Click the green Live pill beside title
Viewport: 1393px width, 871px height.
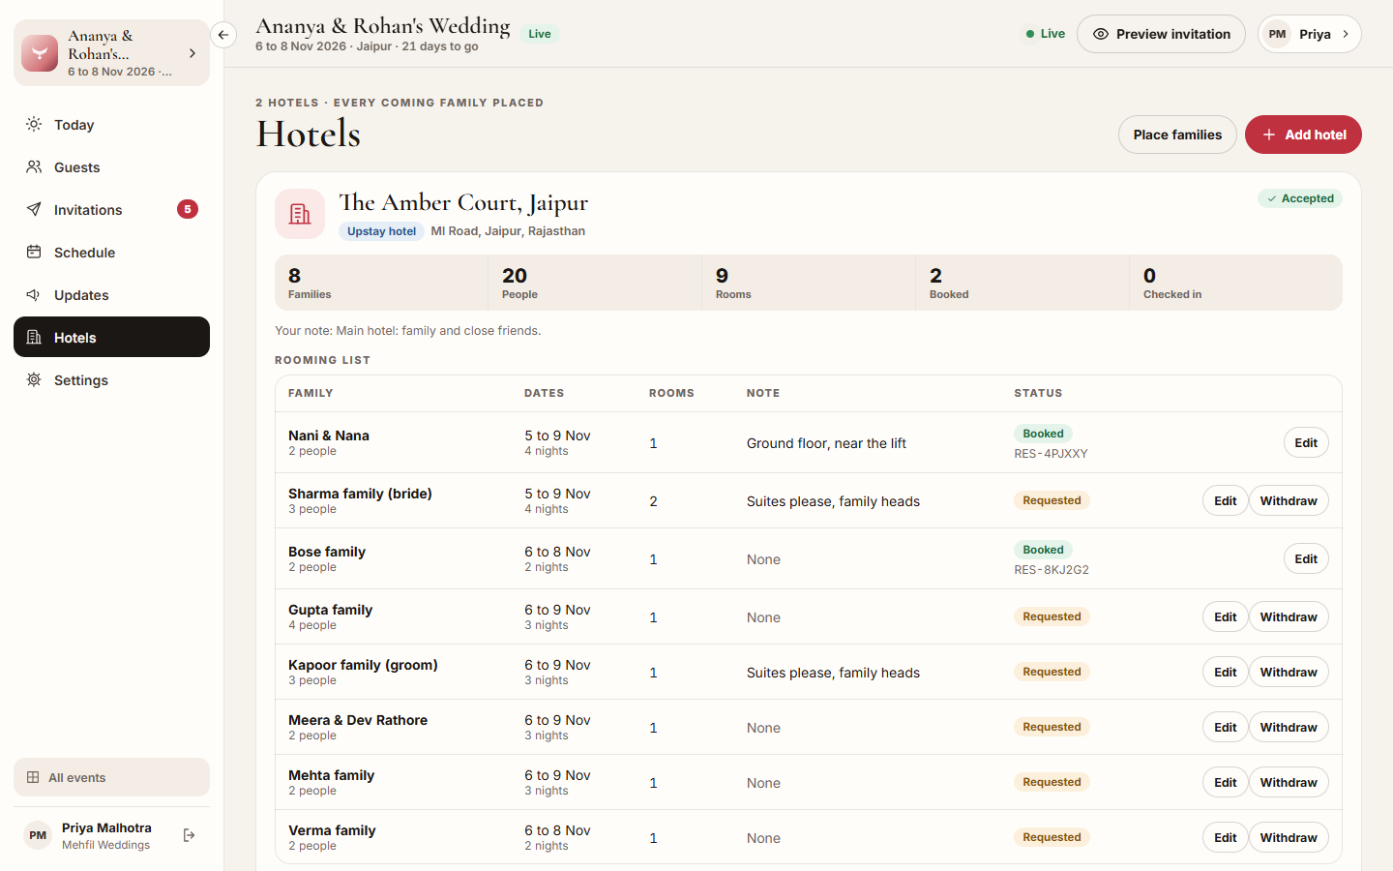[540, 34]
